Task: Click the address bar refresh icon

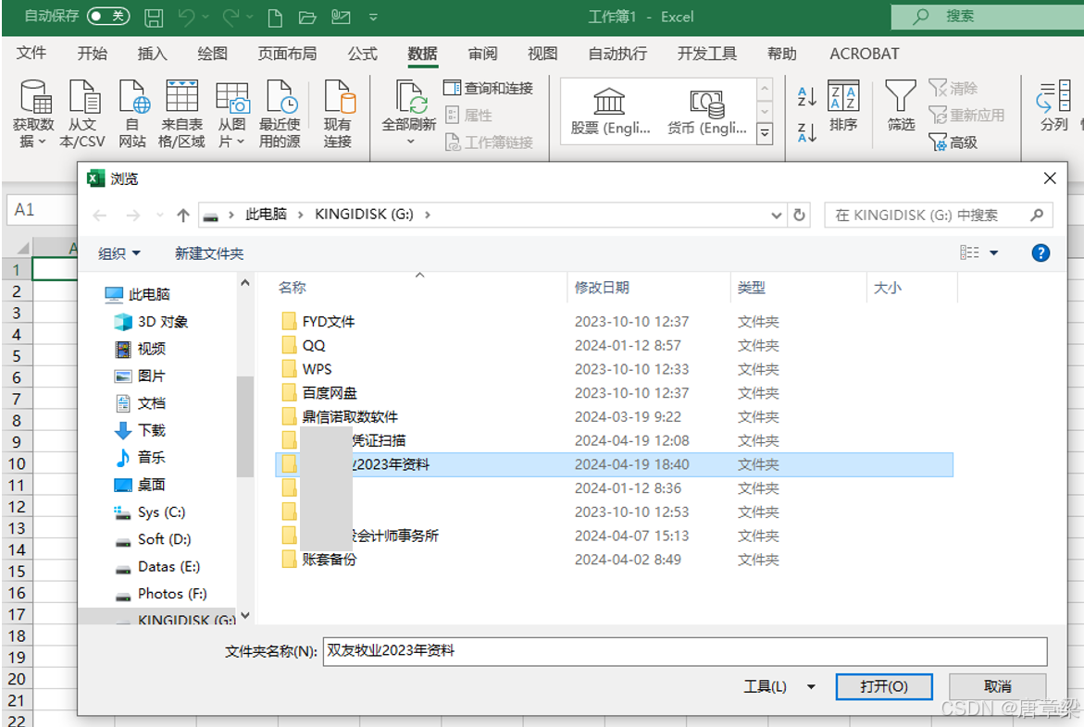Action: click(x=799, y=215)
